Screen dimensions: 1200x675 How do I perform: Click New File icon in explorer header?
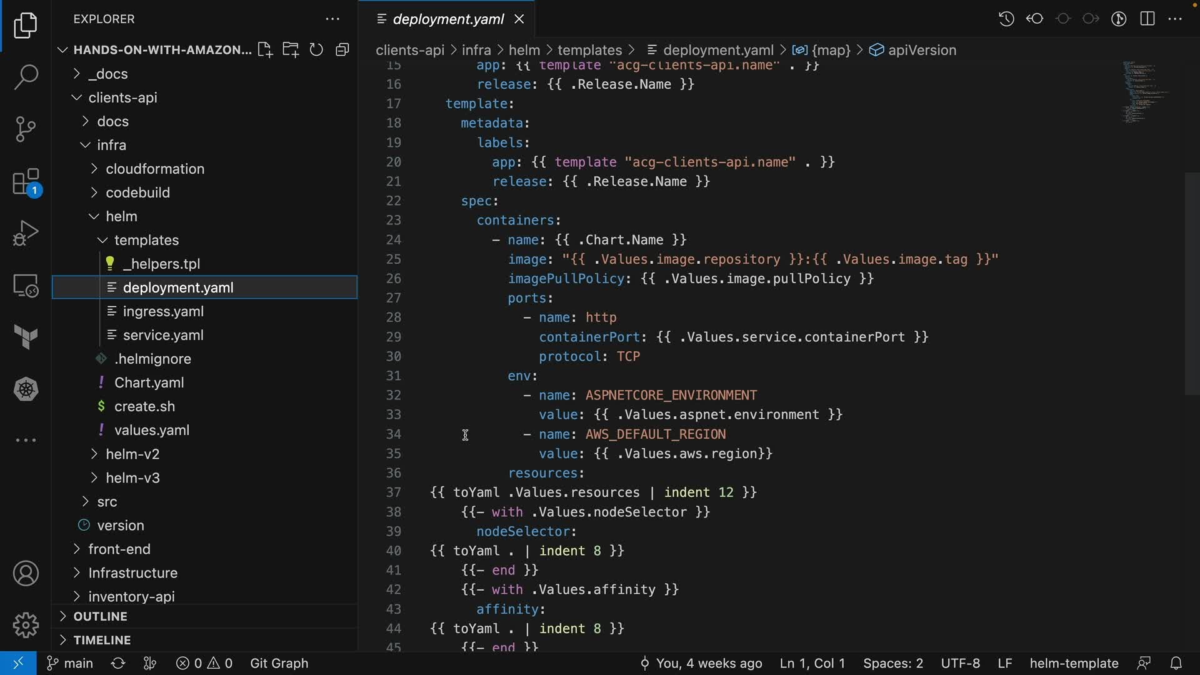coord(265,50)
